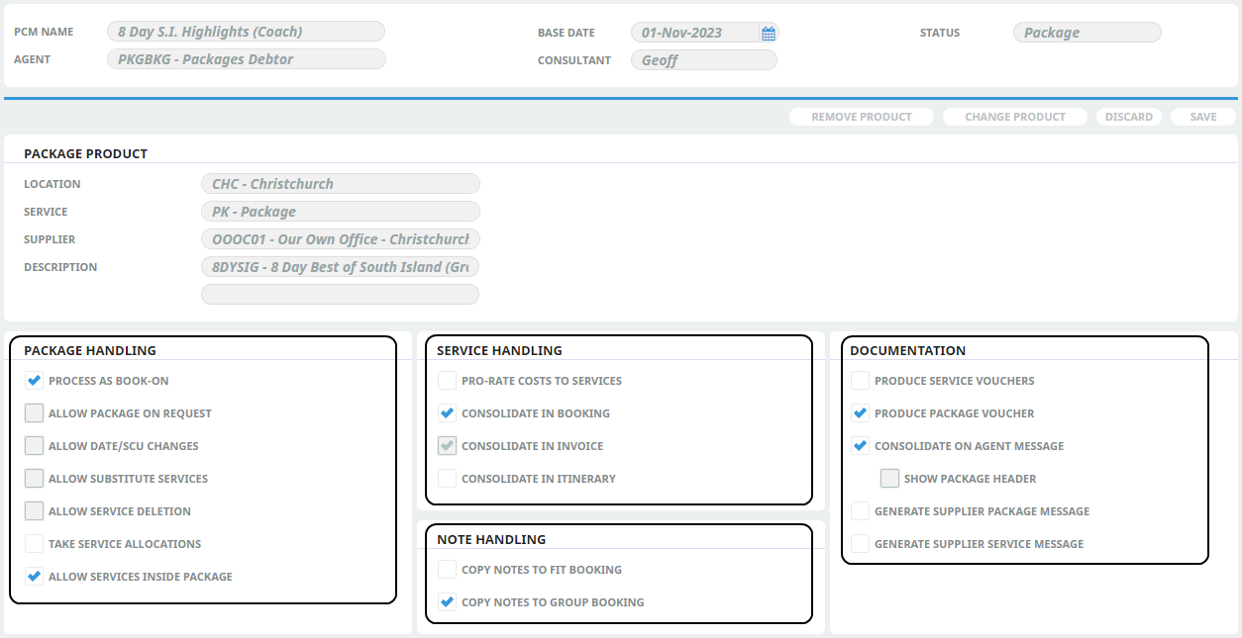
Task: Click the Base Date field 01-Nov-2023
Action: [x=704, y=33]
